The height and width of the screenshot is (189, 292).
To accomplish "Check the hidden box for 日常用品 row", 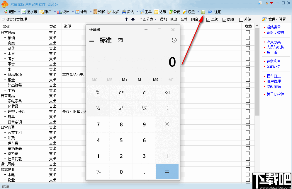I will tap(248, 95).
